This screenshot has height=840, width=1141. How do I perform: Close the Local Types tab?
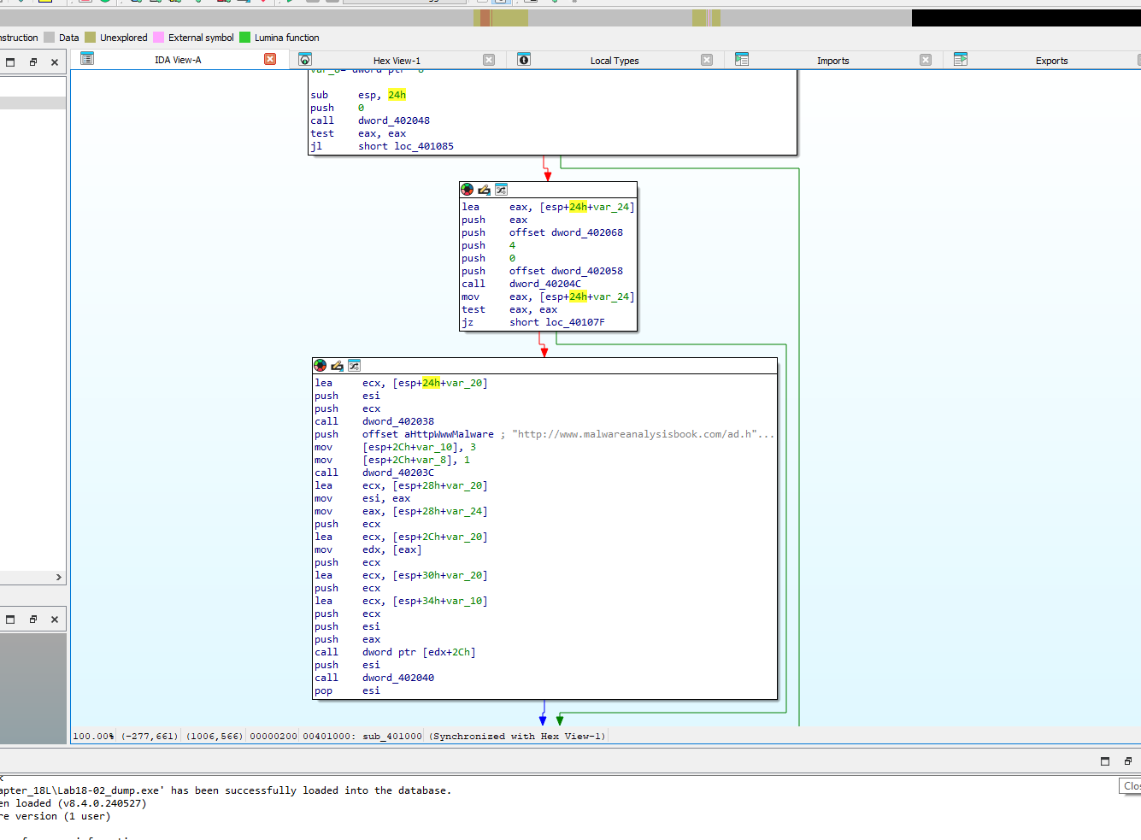[x=707, y=60]
